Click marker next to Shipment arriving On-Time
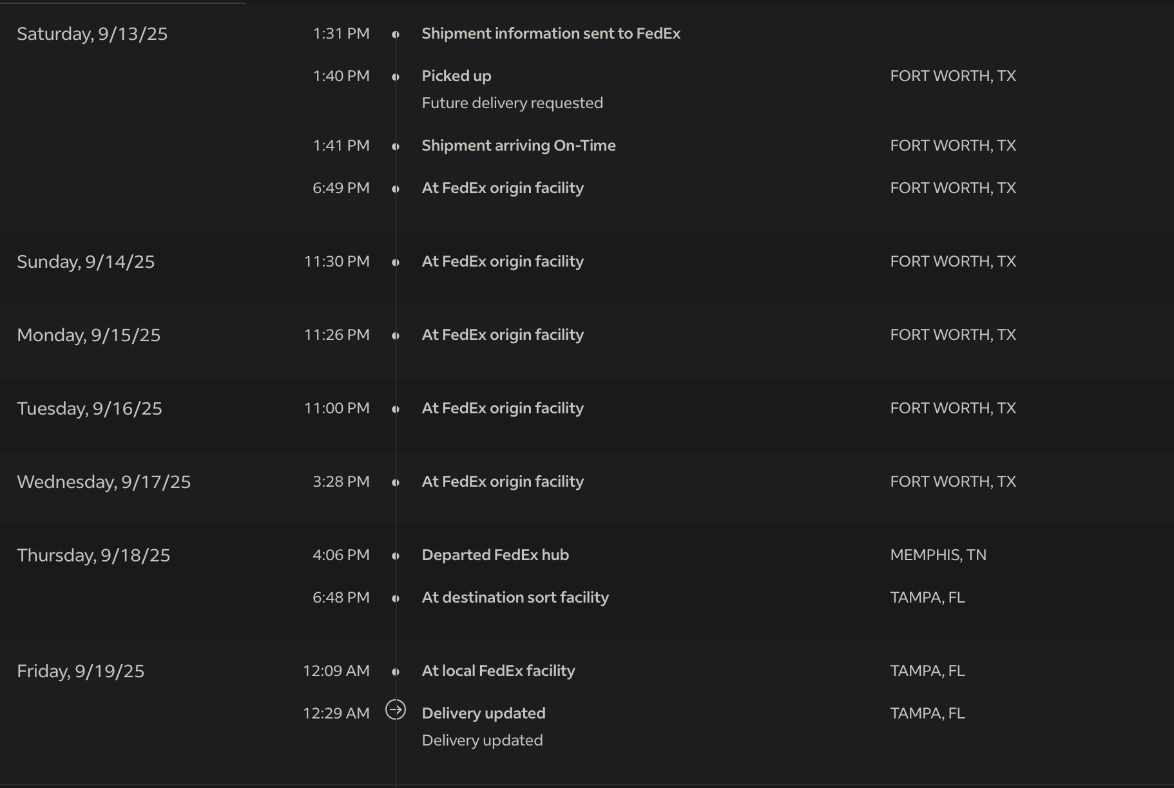Viewport: 1174px width, 788px height. pos(396,147)
